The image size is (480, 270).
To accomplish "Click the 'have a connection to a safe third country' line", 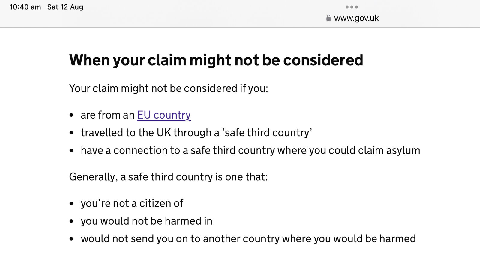I will click(250, 150).
